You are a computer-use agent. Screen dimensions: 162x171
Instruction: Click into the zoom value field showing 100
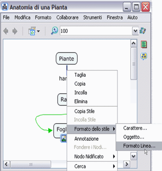pyautogui.click(x=96, y=31)
